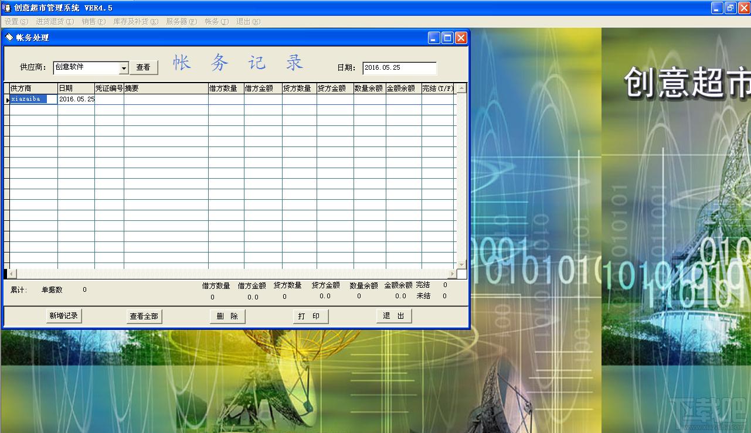The height and width of the screenshot is (433, 751).
Task: Click the 查看全部 button
Action: pyautogui.click(x=144, y=316)
